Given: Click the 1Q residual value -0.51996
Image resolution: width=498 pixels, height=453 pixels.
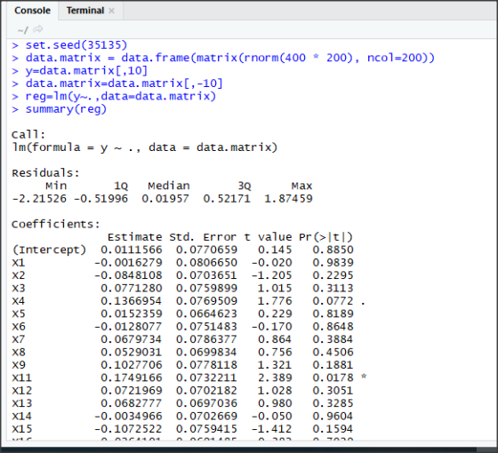Looking at the screenshot, I should coord(100,199).
